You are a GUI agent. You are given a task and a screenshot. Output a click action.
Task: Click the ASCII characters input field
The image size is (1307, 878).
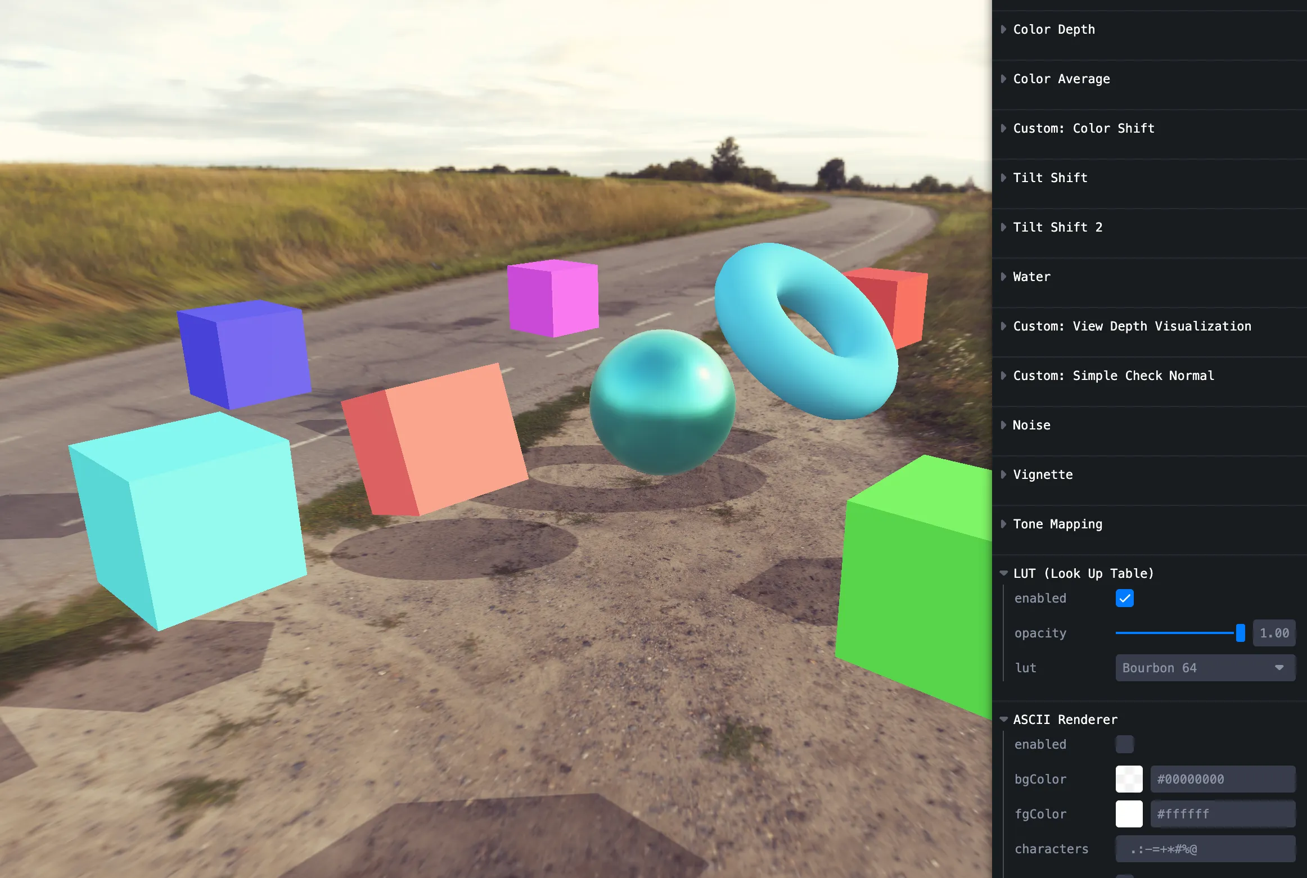[x=1205, y=849]
